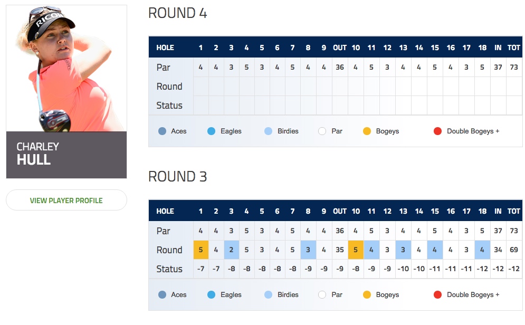The image size is (525, 325).
Task: Click the red Double Bogeys dot in Round 4
Action: (x=437, y=131)
